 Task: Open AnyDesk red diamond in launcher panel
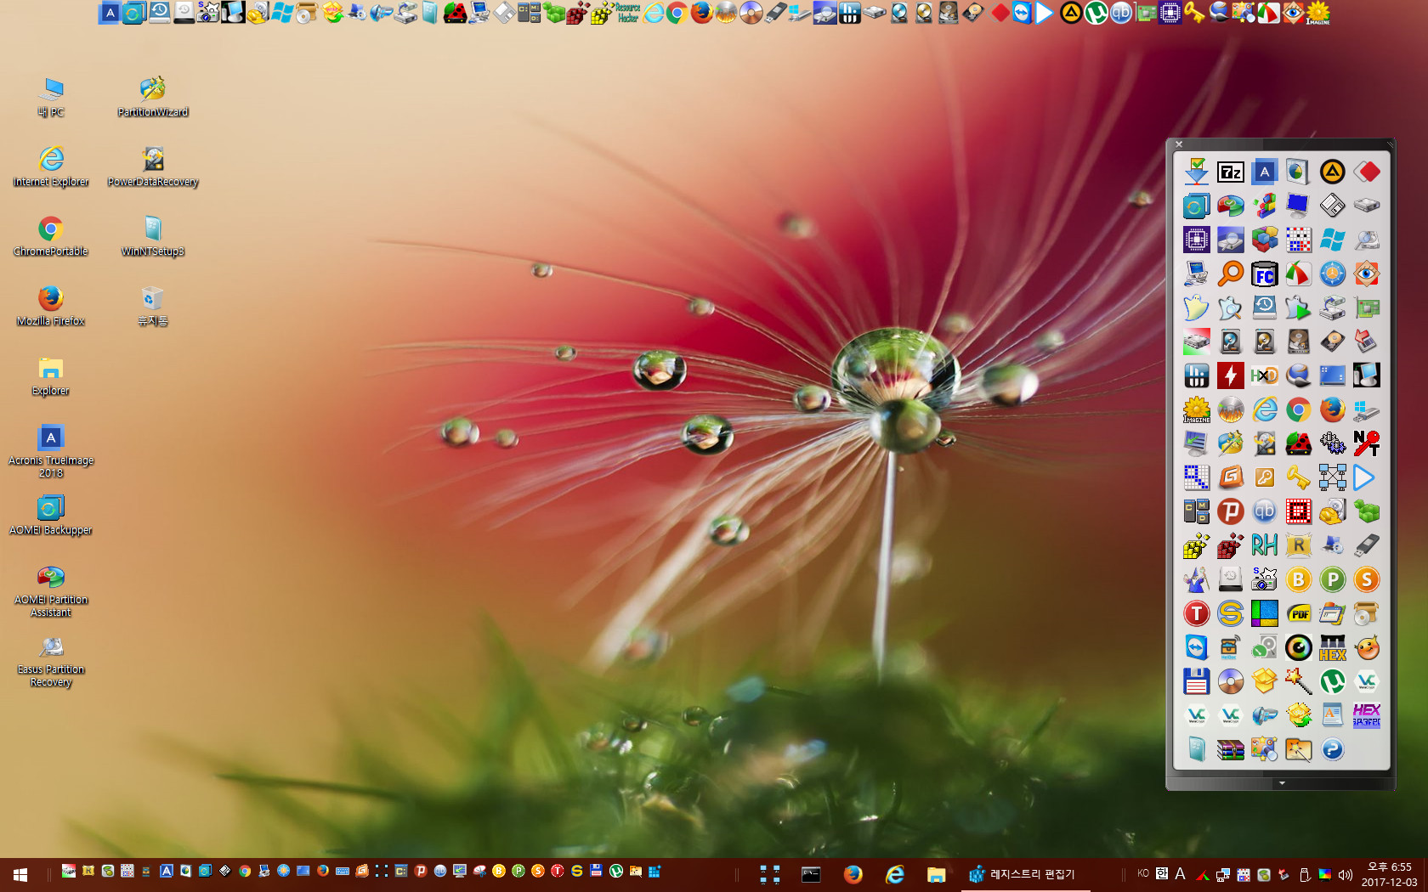point(1366,172)
